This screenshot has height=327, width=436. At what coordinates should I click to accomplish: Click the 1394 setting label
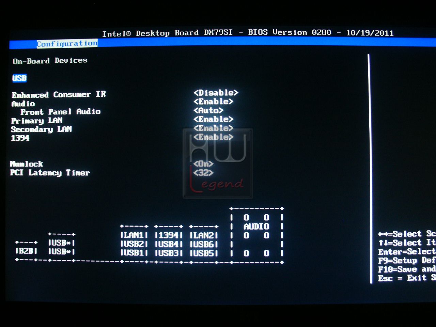click(x=20, y=138)
